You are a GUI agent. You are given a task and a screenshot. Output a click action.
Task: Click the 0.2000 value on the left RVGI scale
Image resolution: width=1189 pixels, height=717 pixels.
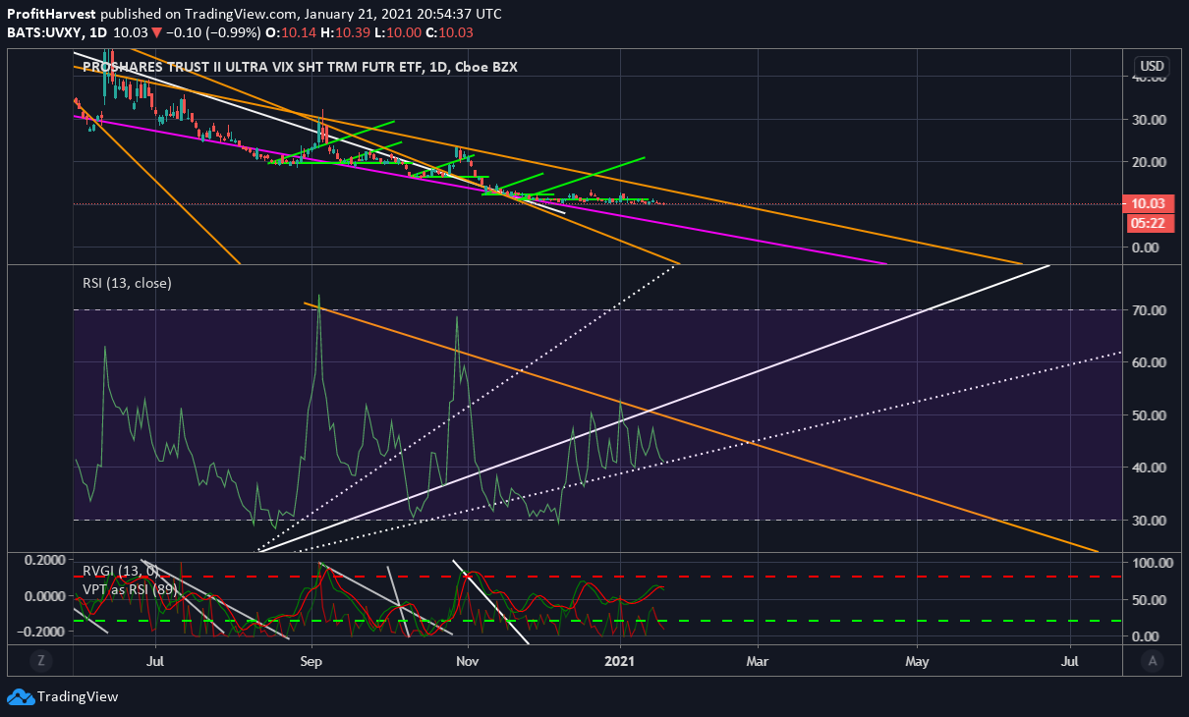pyautogui.click(x=46, y=560)
